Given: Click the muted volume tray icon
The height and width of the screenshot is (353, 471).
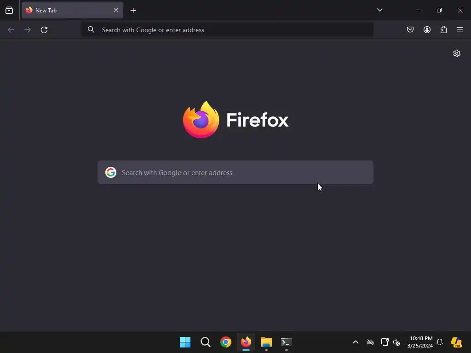Looking at the screenshot, I should click(396, 342).
